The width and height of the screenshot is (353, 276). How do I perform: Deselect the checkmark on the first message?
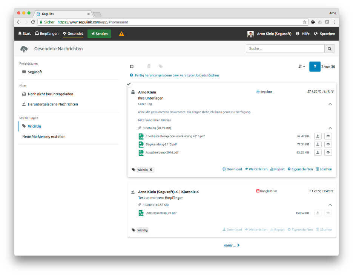click(129, 84)
